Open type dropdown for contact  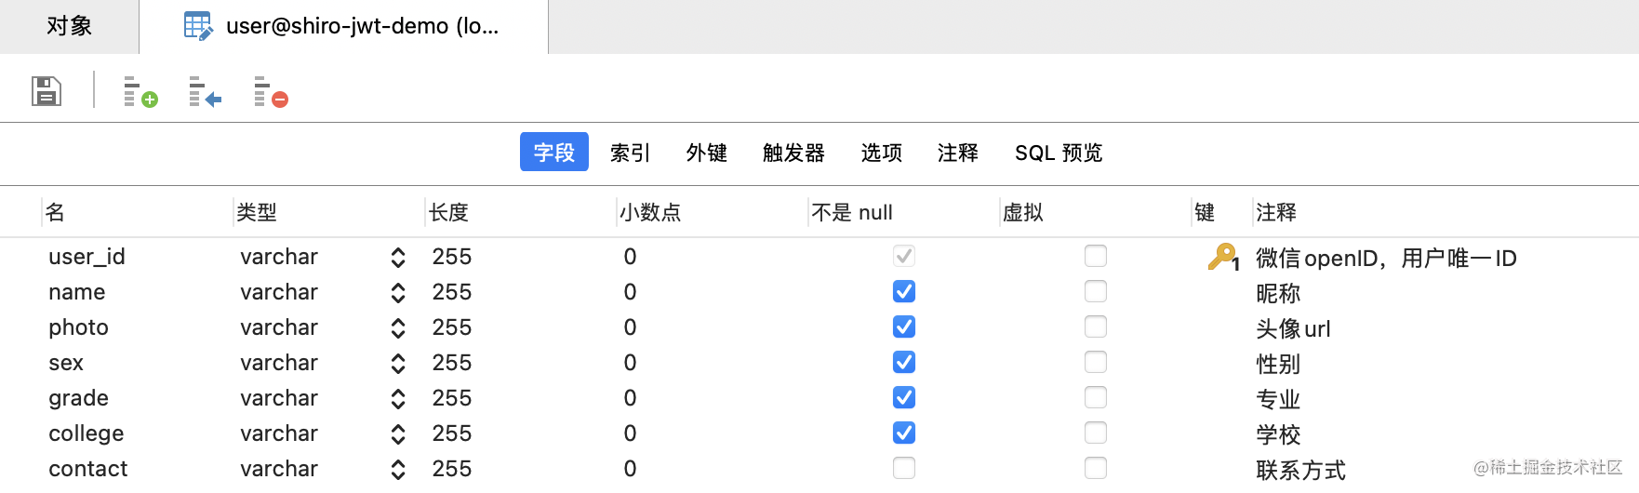tap(398, 470)
